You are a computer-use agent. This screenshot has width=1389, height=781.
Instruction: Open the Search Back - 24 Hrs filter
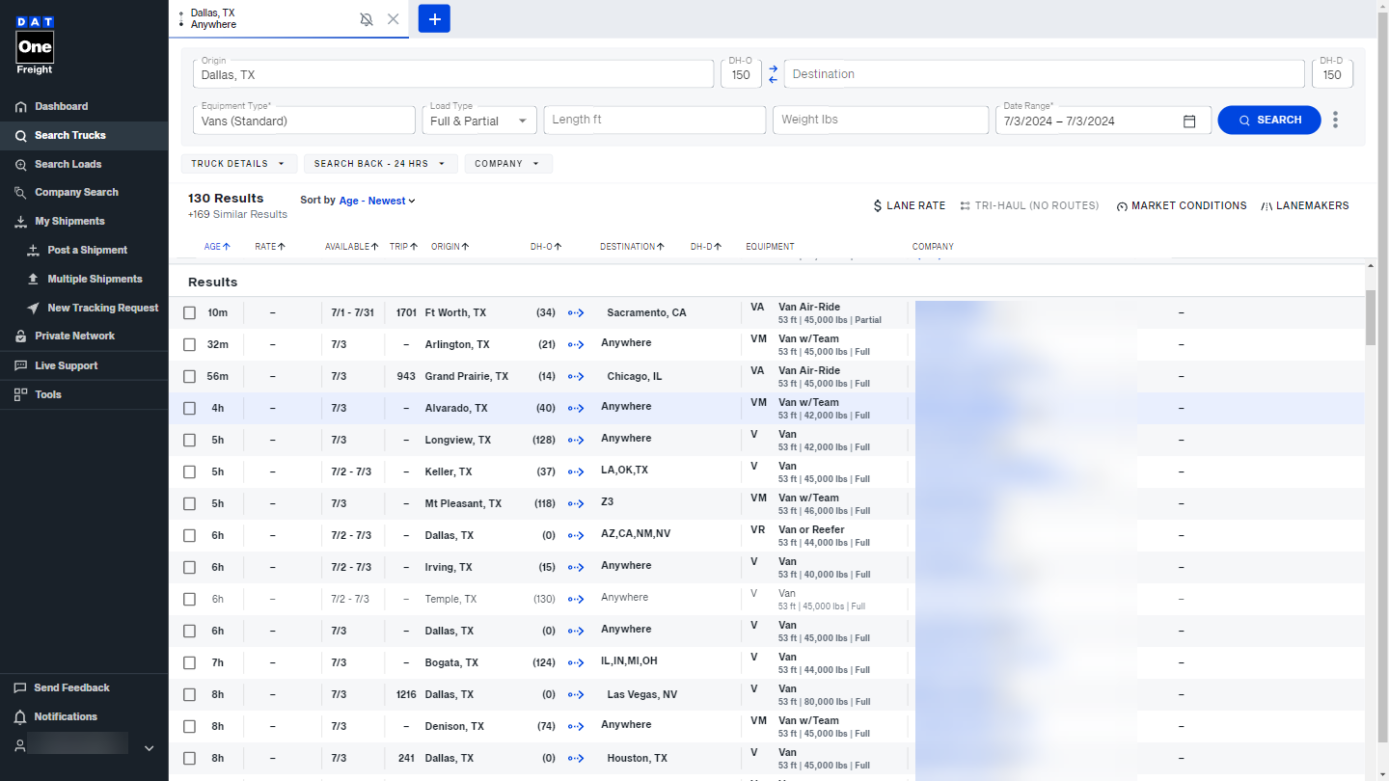tap(380, 164)
